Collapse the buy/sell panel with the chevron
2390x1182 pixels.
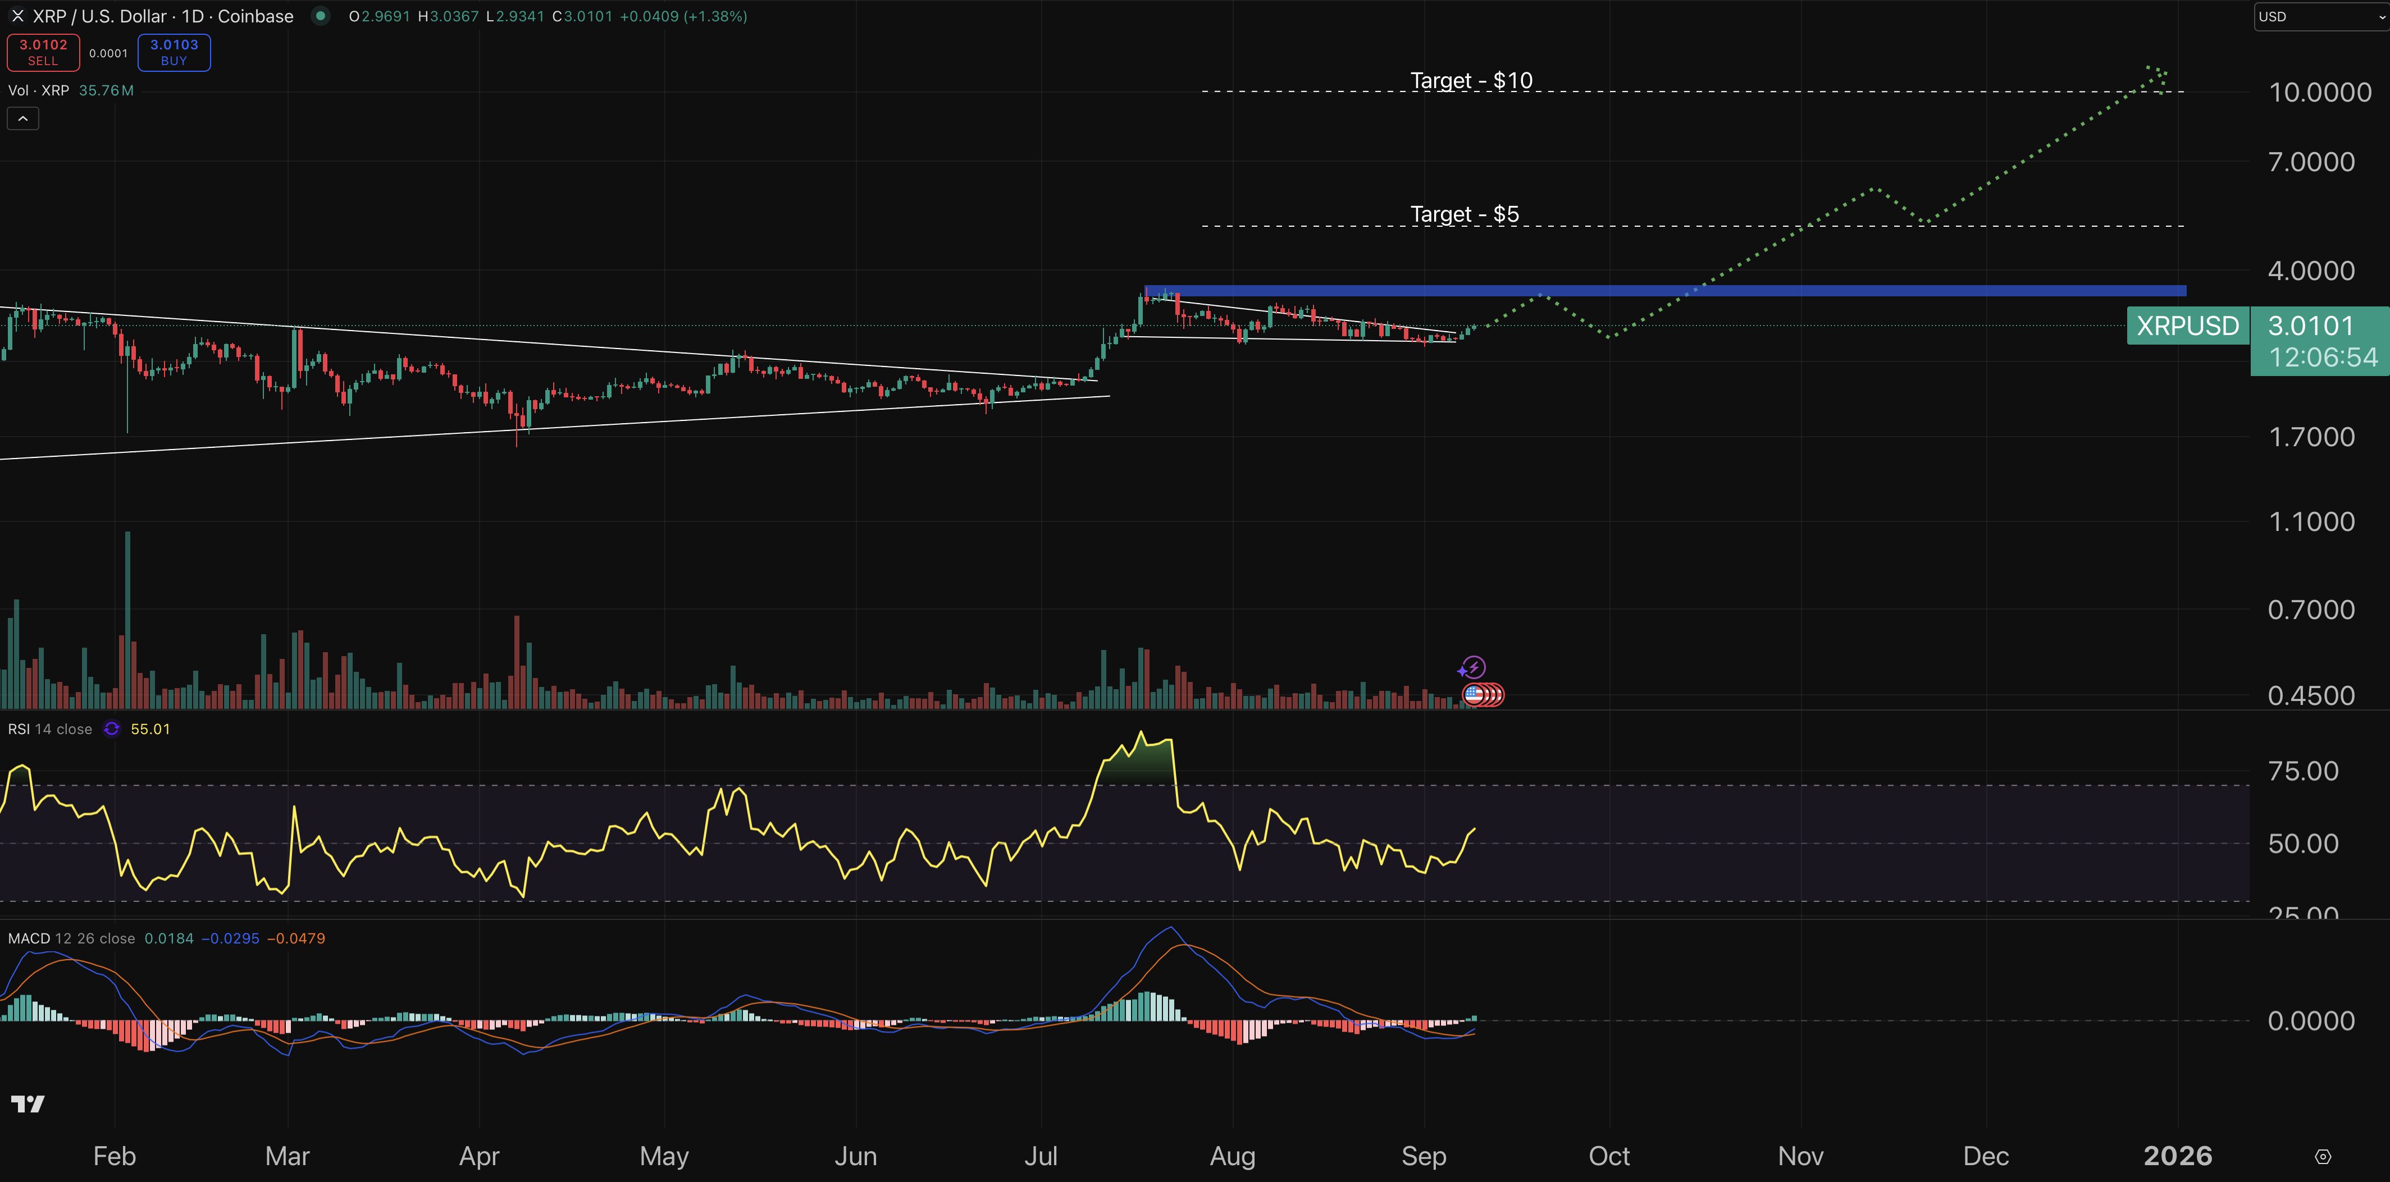22,118
